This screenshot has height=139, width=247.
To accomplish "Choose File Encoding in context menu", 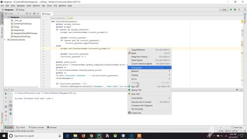I will click(x=149, y=109).
